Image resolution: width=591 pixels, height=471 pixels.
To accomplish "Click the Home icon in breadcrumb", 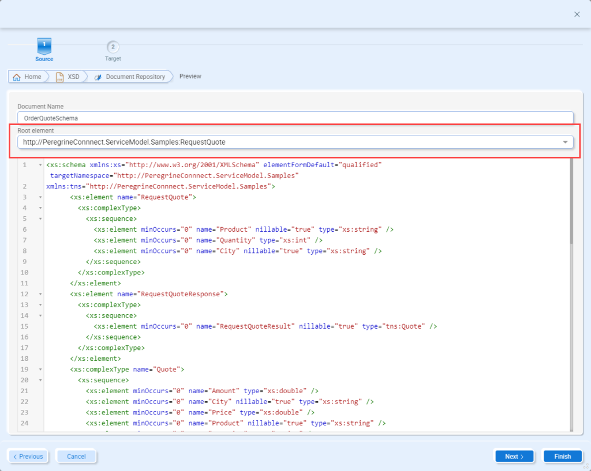I will point(17,77).
